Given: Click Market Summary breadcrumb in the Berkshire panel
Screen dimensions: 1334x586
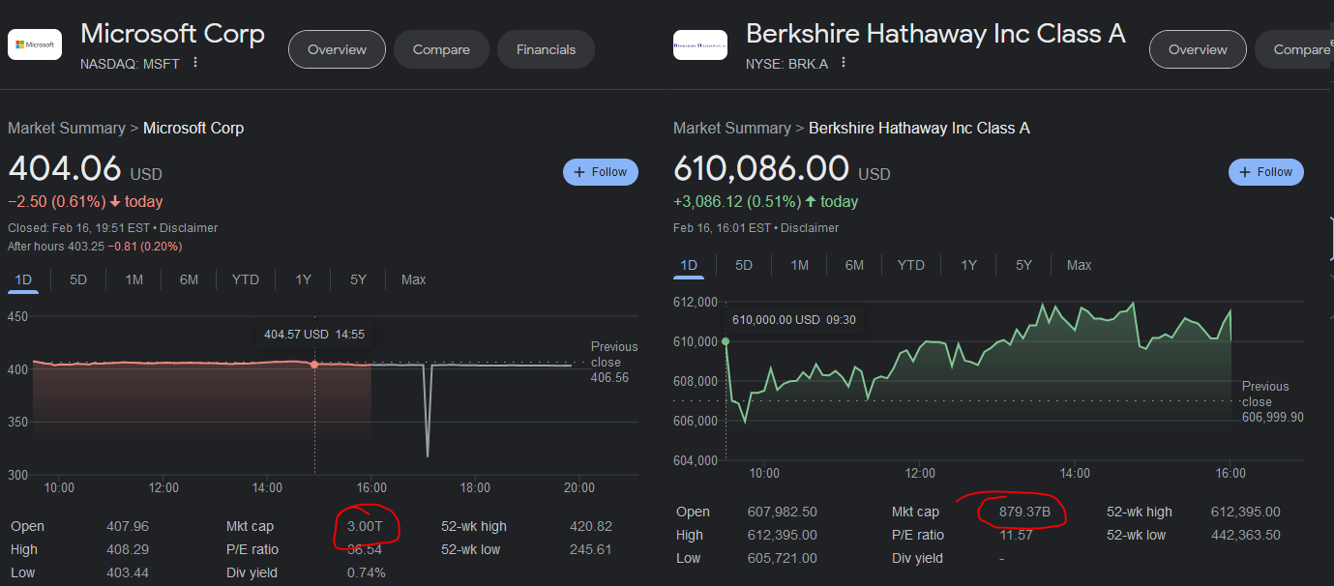Looking at the screenshot, I should point(732,128).
